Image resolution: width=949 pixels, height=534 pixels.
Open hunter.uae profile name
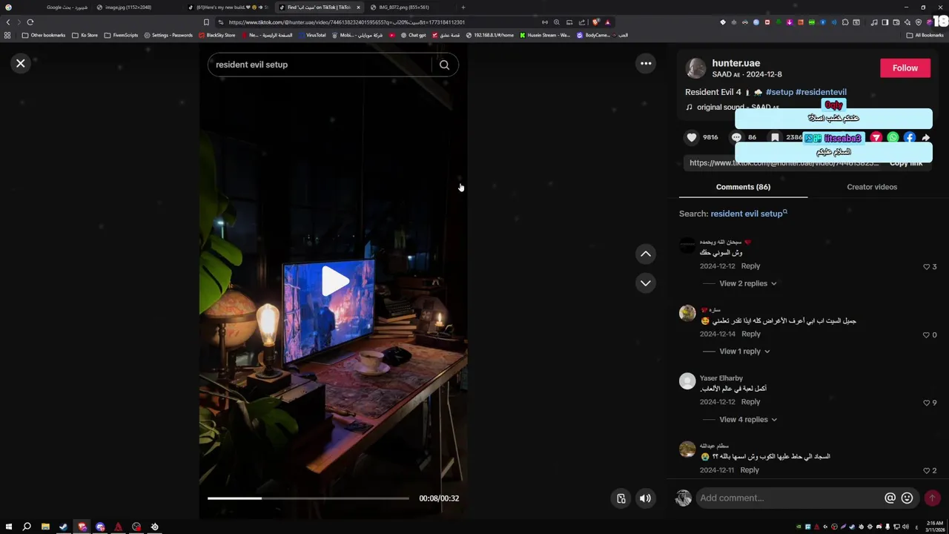735,63
